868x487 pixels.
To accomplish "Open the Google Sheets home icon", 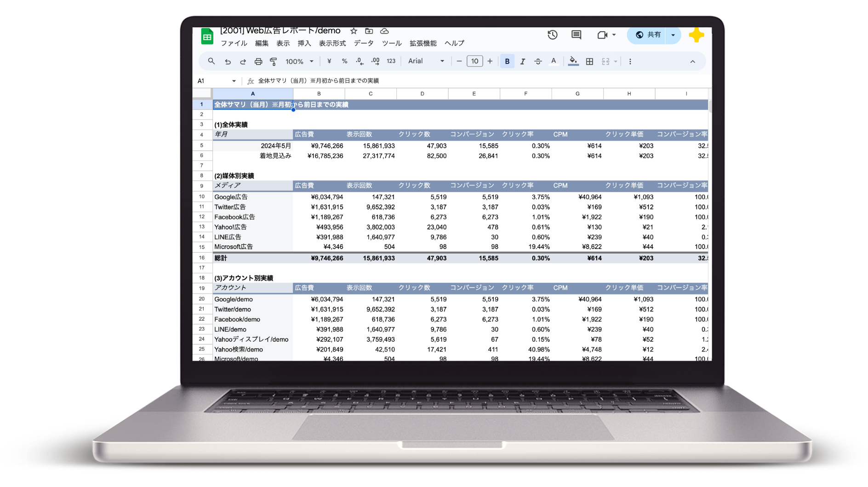I will point(207,36).
